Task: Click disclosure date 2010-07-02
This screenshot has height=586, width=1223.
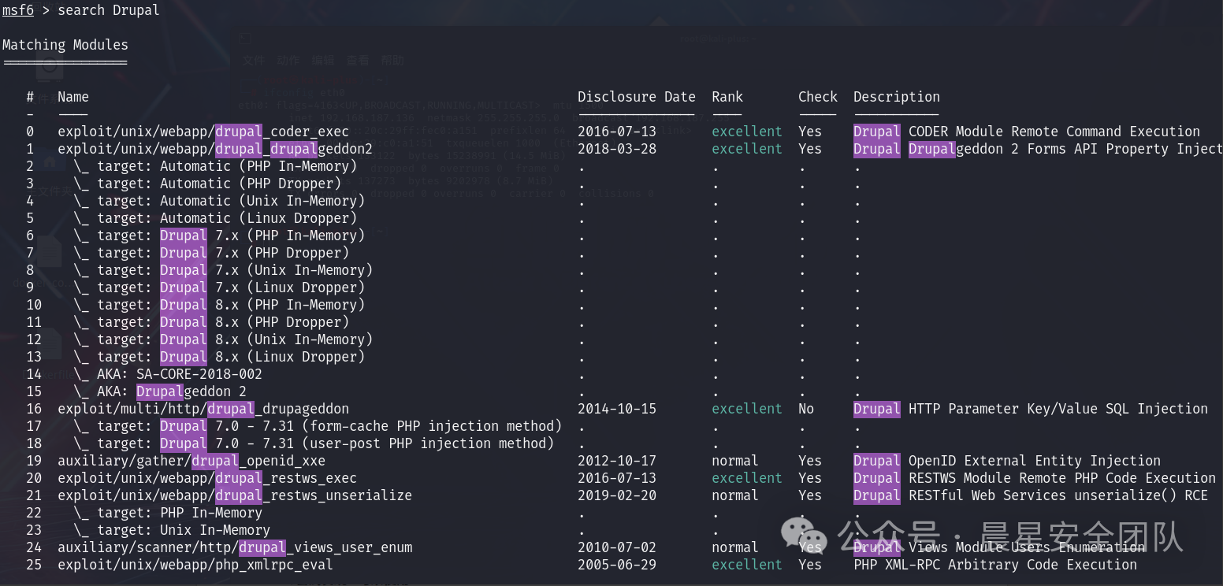Action: 617,547
